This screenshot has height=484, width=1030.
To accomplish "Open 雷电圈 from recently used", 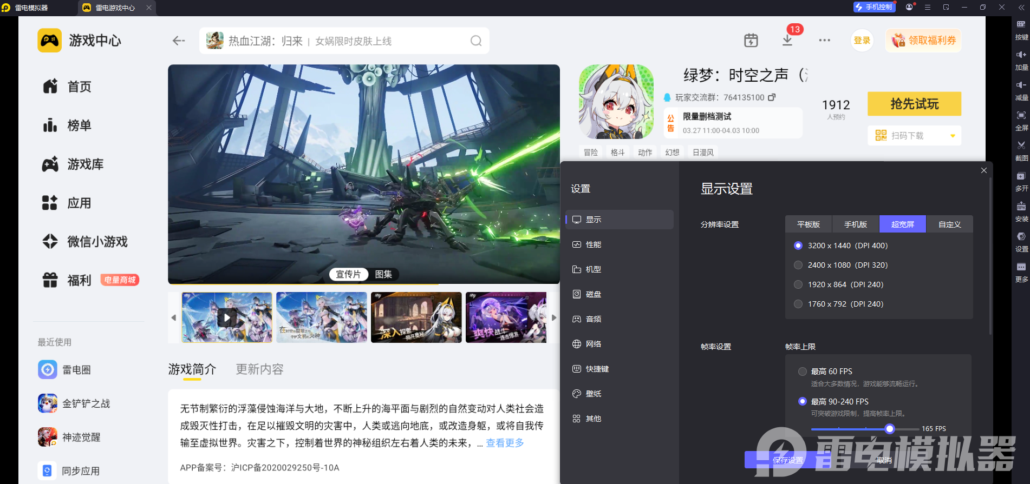I will pos(65,370).
